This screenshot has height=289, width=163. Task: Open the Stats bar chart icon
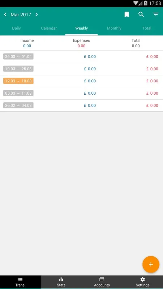click(61, 279)
